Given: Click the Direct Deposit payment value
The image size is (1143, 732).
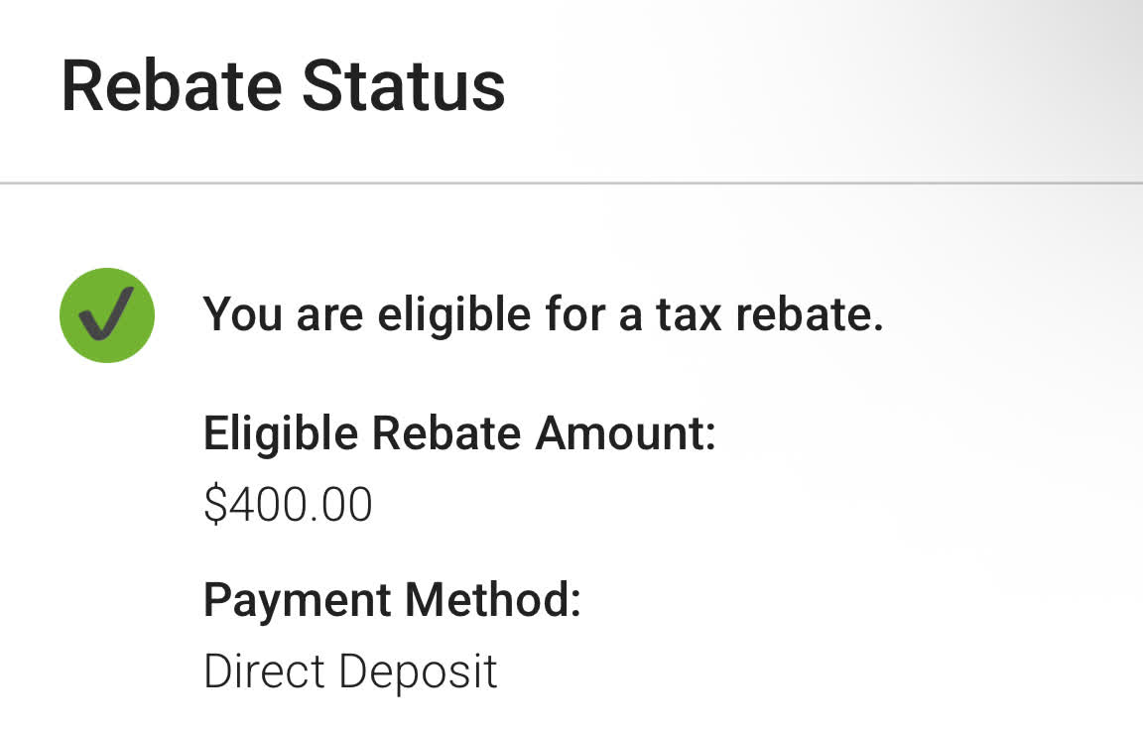Looking at the screenshot, I should pos(350,671).
